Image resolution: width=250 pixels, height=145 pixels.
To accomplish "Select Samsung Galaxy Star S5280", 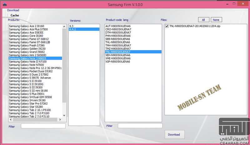I will click(x=35, y=107).
